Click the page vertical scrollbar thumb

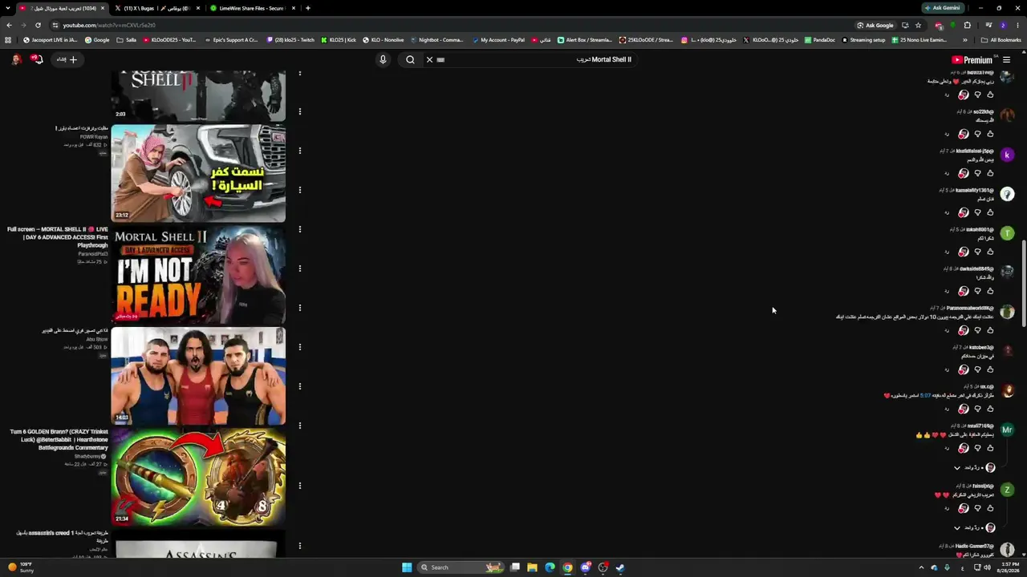click(1024, 283)
